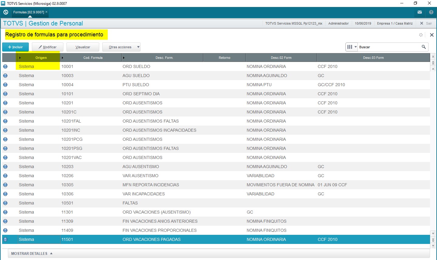Open the column selector icon beside Buscar

pyautogui.click(x=351, y=47)
